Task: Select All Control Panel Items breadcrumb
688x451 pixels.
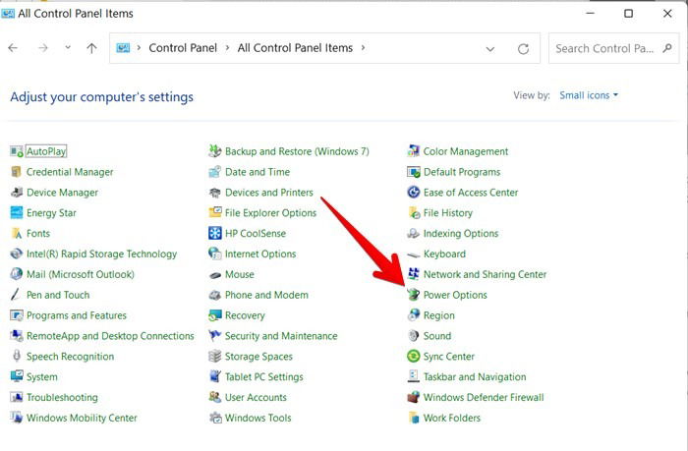Action: pos(295,48)
